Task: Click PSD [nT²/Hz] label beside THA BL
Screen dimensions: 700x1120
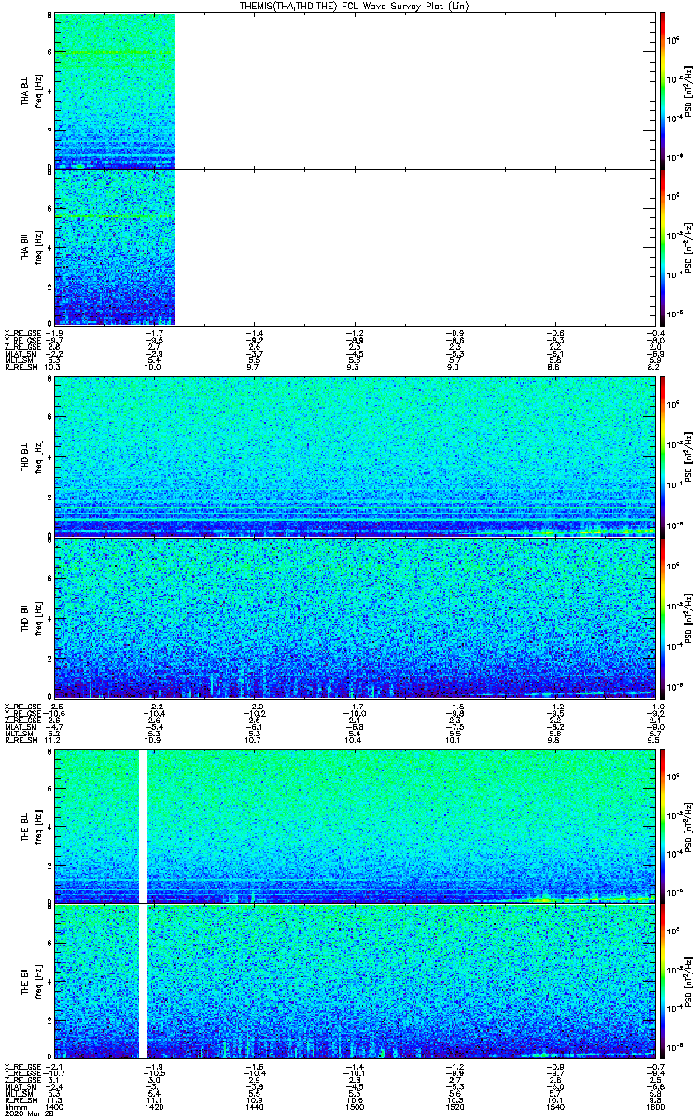Action: (691, 91)
